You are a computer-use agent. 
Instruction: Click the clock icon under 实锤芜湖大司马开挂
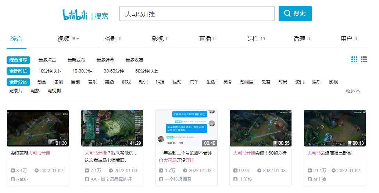click(36, 171)
